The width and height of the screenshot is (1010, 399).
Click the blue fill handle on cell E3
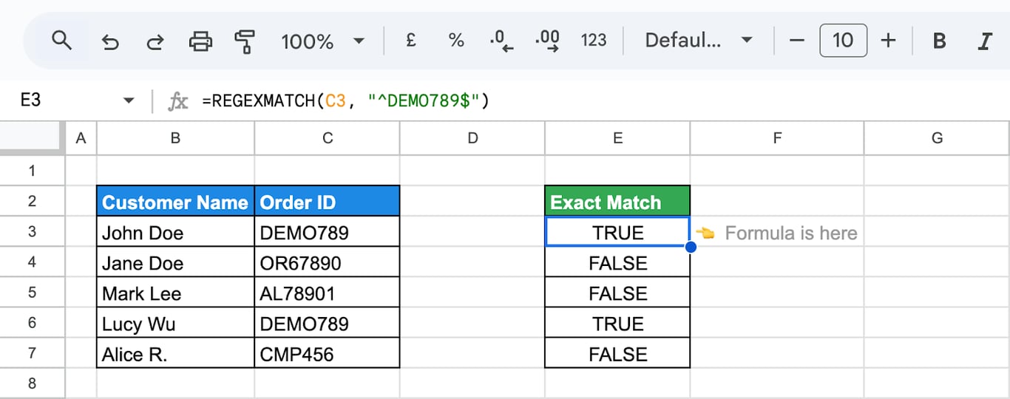coord(691,246)
